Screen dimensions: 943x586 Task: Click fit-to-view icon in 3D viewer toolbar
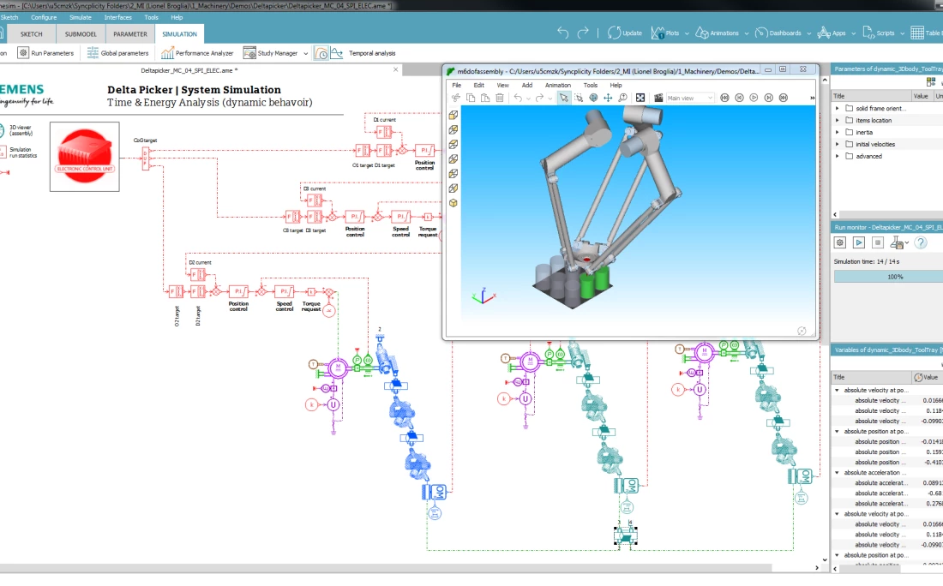640,98
